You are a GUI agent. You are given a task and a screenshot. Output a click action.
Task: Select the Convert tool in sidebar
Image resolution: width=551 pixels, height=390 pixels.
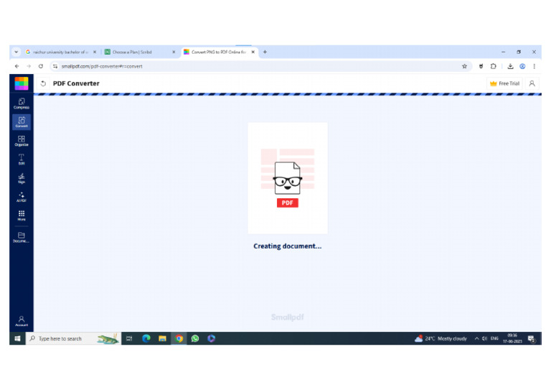coord(22,122)
